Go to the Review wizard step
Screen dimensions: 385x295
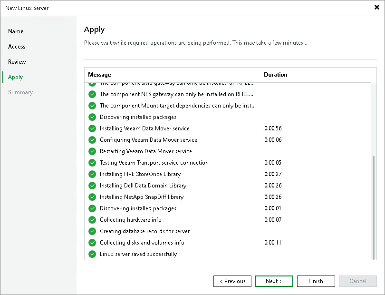[x=17, y=62]
